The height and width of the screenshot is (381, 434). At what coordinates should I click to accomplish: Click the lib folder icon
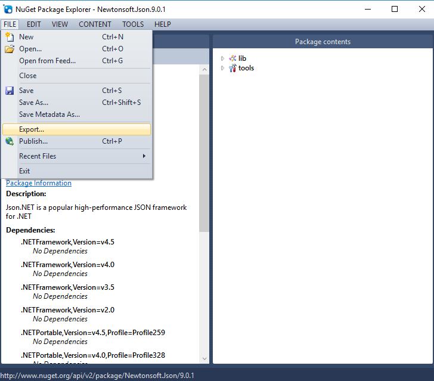click(232, 58)
